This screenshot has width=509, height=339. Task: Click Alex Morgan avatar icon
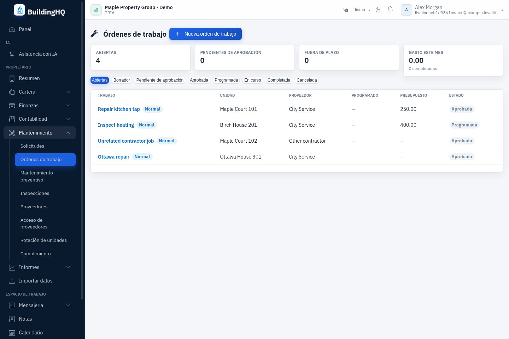pyautogui.click(x=406, y=10)
